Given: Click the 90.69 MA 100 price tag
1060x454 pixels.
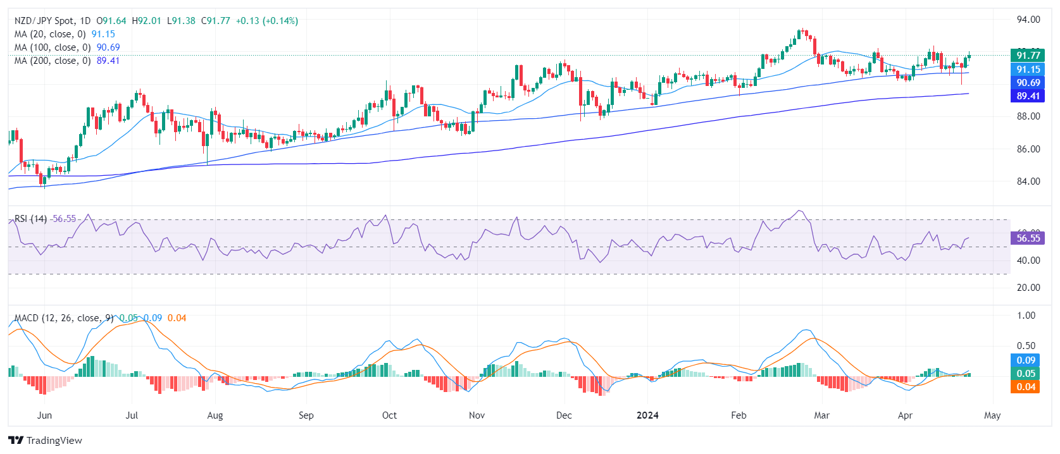Looking at the screenshot, I should point(1028,83).
